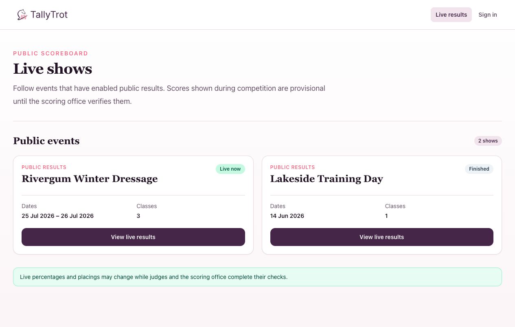Click Lakeside's Classes count of 1
The image size is (515, 327).
(x=386, y=216)
